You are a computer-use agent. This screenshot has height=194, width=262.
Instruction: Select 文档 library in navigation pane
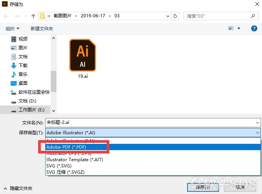coord(23,57)
